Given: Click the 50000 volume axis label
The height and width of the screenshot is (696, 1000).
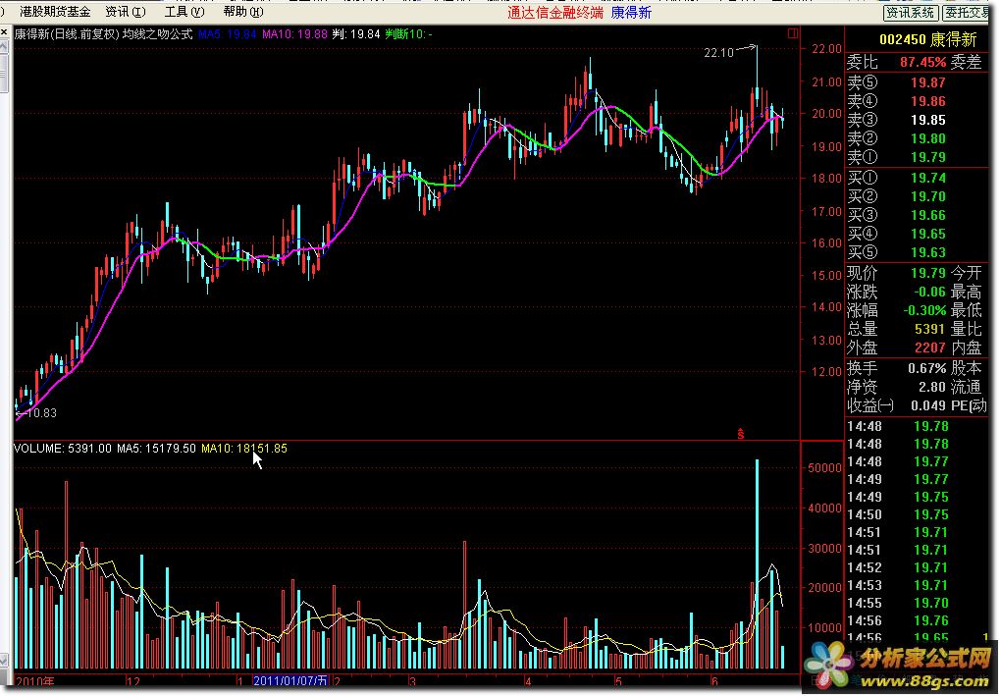Looking at the screenshot, I should 824,468.
